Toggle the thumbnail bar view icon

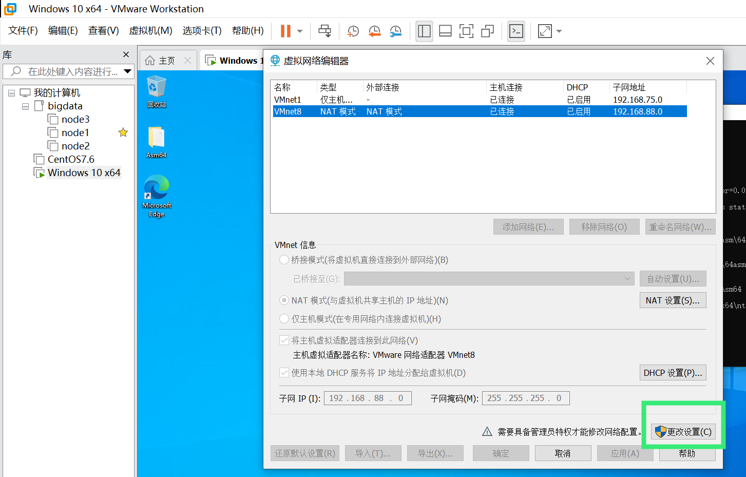point(445,31)
